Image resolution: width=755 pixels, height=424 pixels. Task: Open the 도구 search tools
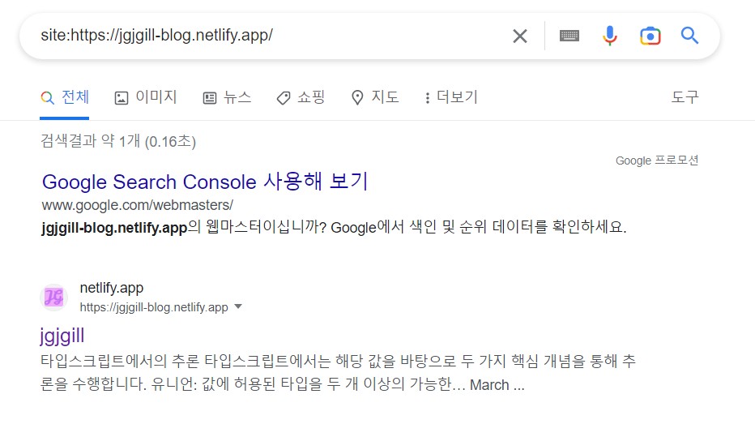685,97
